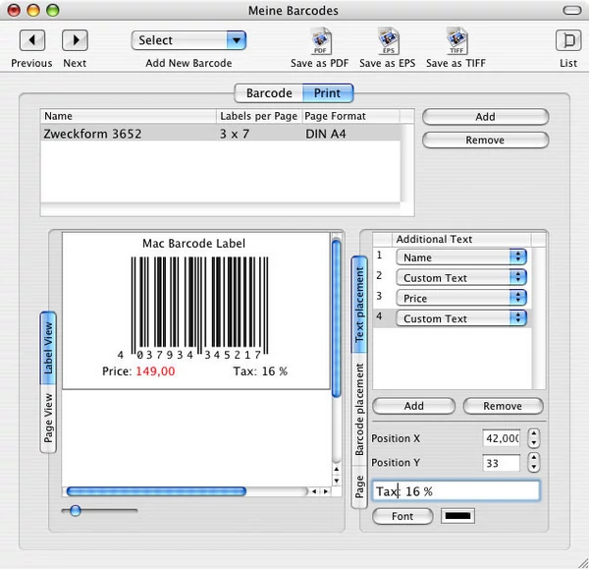Viewport: 589px width, 569px height.
Task: Open the Add New Barcode Select dropdown
Action: coord(188,40)
